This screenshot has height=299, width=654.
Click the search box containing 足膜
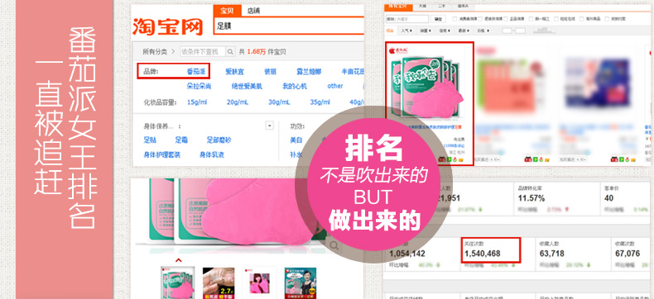(289, 26)
